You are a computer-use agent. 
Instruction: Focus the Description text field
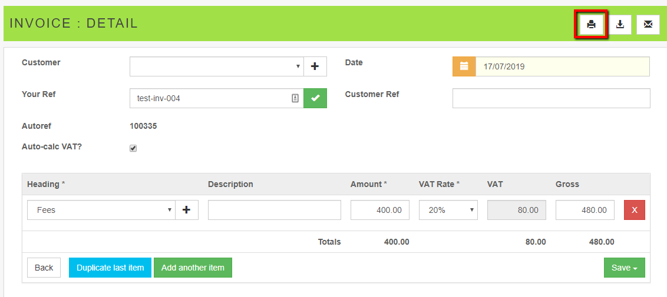tap(274, 210)
